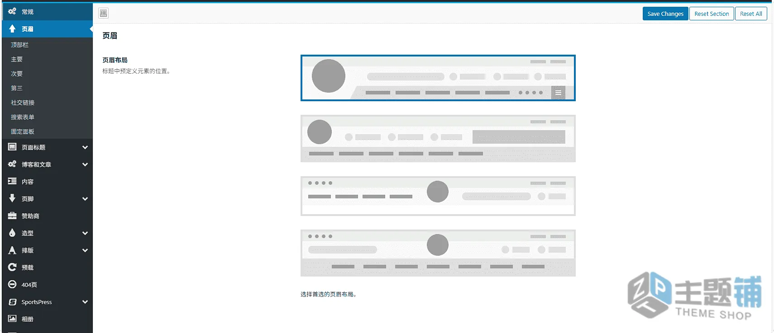This screenshot has width=774, height=333.
Task: Open the 社交链接 submenu item
Action: pos(47,103)
